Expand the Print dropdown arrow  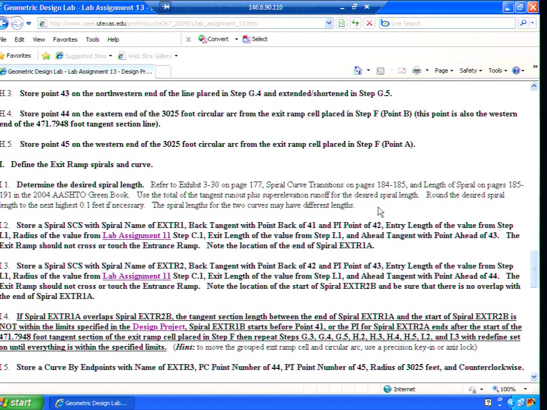[x=427, y=71]
